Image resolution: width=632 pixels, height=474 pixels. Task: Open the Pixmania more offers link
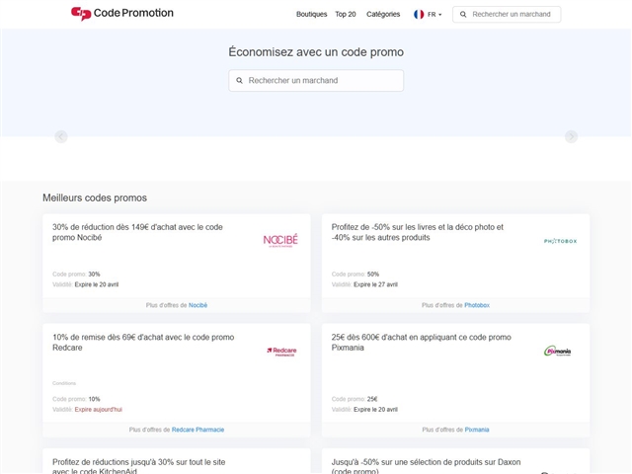click(477, 431)
